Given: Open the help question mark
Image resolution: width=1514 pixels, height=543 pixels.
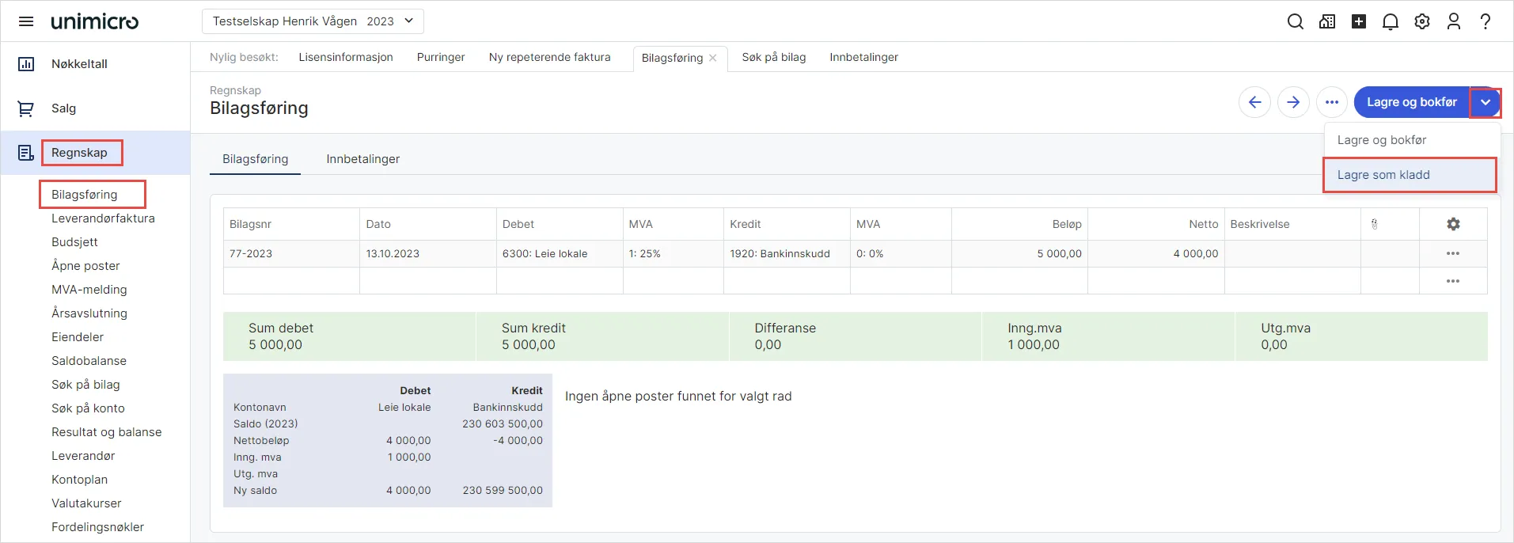Looking at the screenshot, I should (x=1486, y=21).
